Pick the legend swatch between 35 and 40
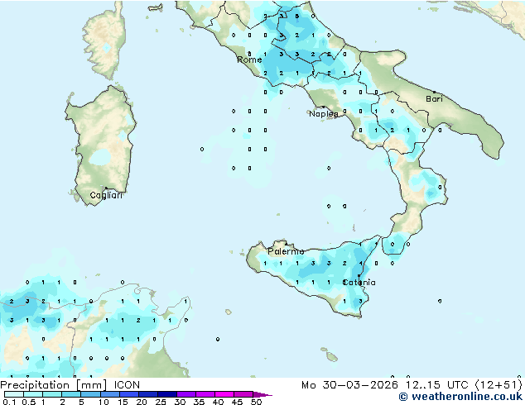 click(205, 394)
